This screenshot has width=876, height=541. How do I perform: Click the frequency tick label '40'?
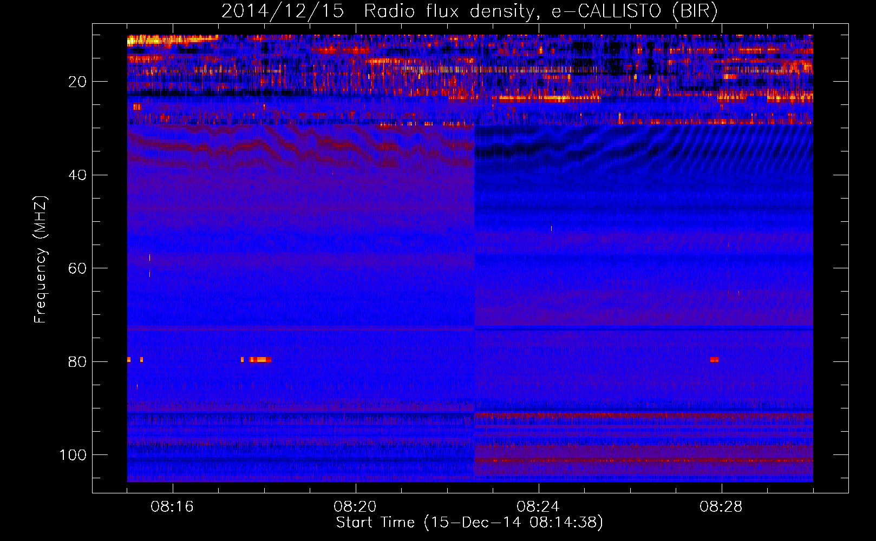[77, 175]
